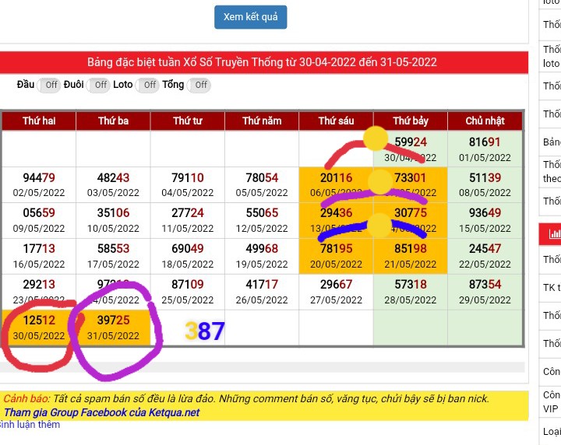Select the Thứ tư column header

pos(188,121)
